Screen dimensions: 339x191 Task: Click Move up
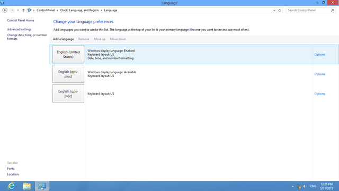(100, 39)
